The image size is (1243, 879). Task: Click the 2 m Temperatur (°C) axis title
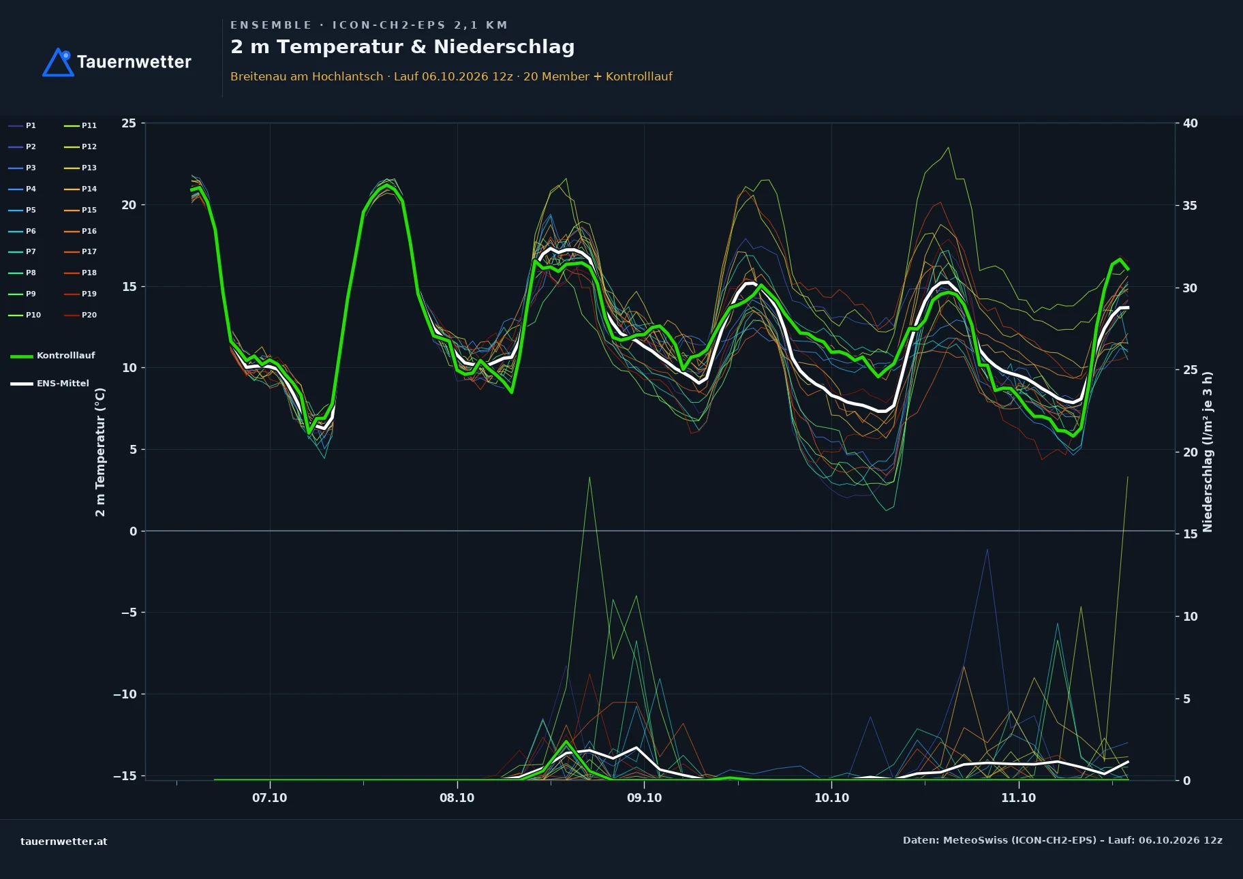pyautogui.click(x=100, y=452)
